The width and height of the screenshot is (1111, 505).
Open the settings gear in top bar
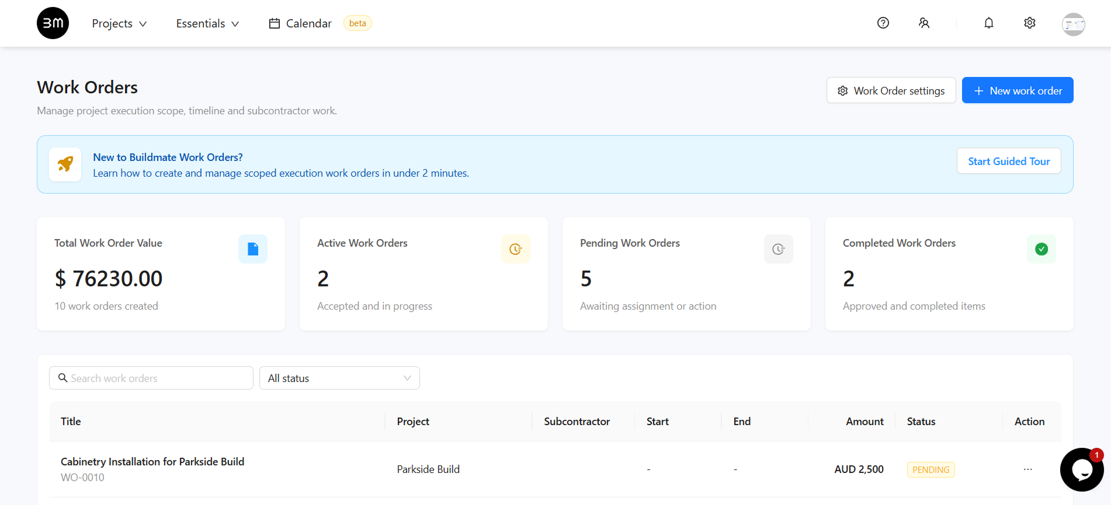1030,23
